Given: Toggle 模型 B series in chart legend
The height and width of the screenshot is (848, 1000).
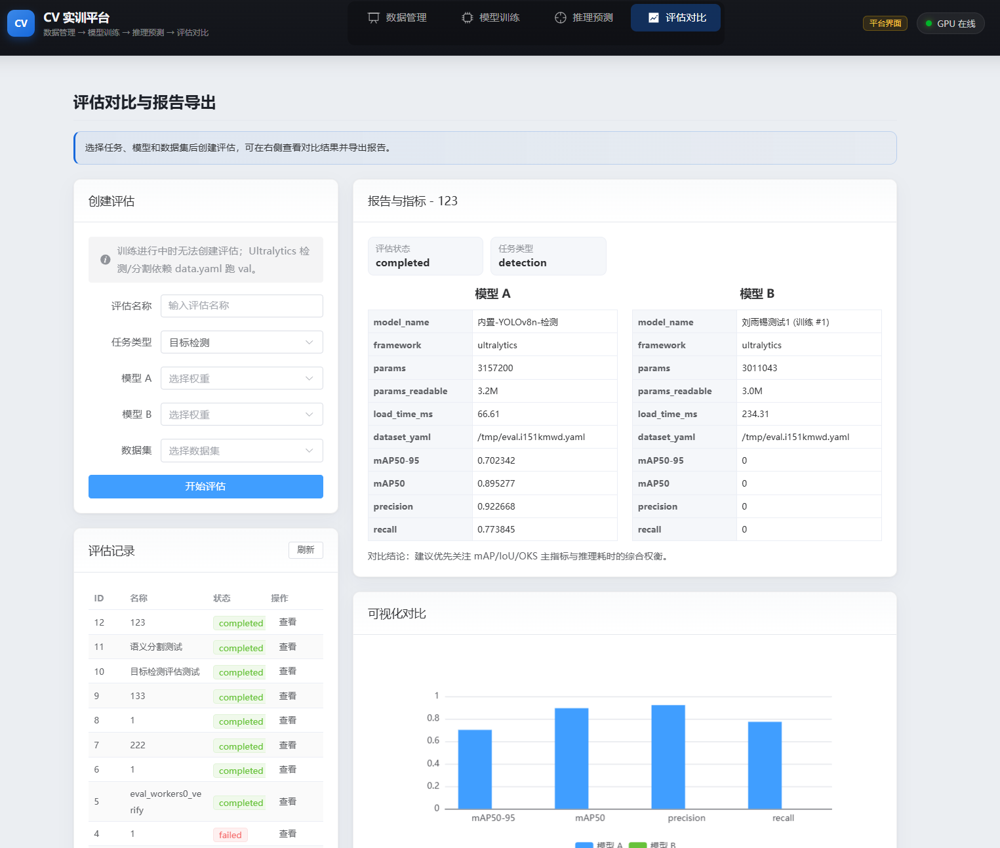Looking at the screenshot, I should click(x=652, y=845).
